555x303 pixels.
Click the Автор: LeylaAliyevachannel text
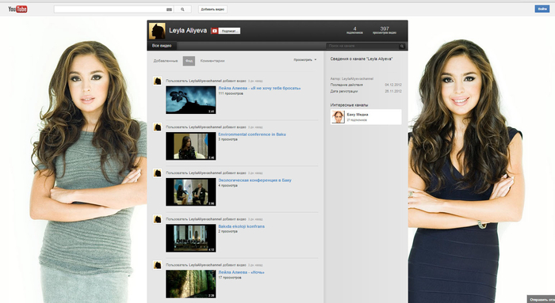click(x=352, y=79)
